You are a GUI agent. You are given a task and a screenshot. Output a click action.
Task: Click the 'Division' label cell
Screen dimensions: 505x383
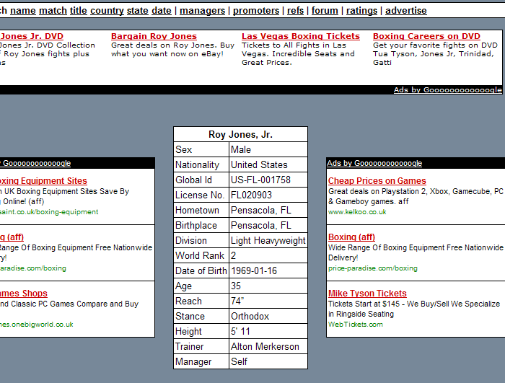click(x=201, y=240)
